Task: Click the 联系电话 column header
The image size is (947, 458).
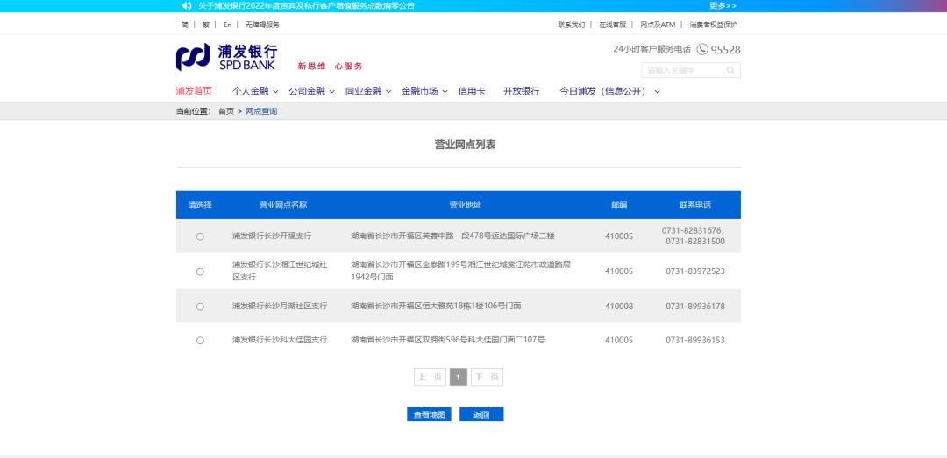Action: coord(695,205)
